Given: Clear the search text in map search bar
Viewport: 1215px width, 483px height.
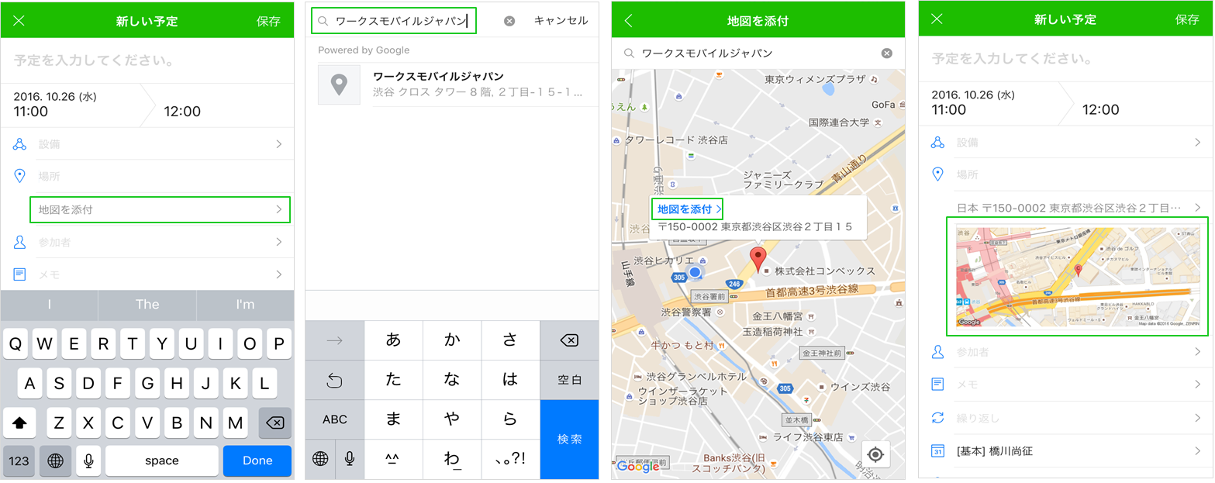Looking at the screenshot, I should [x=886, y=53].
